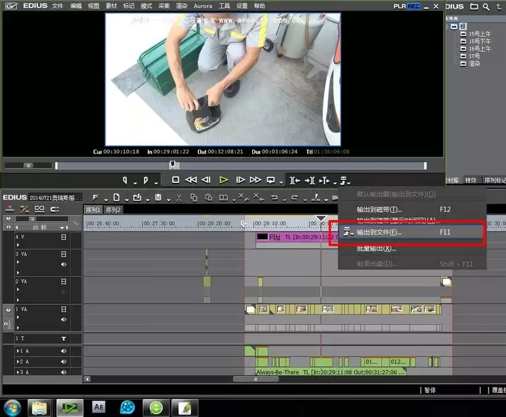This screenshot has height=417, width=506.
Task: Toggle audio speaker on the 3 VA track
Action: point(63,264)
